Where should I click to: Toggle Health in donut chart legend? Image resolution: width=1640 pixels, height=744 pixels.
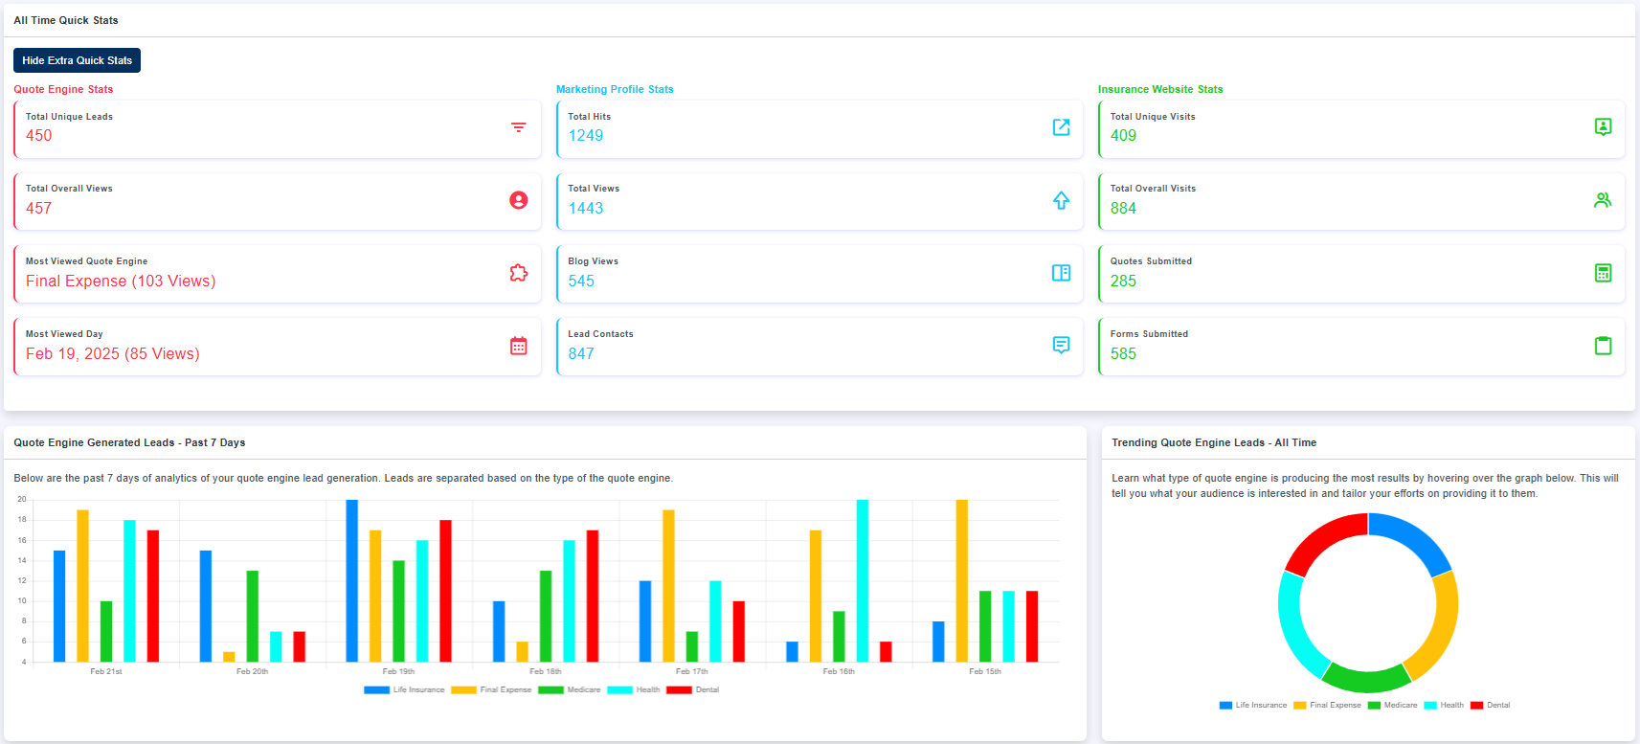pyautogui.click(x=1444, y=705)
